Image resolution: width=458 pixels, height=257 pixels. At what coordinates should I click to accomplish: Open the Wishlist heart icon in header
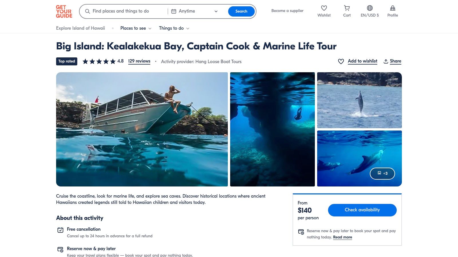[324, 8]
